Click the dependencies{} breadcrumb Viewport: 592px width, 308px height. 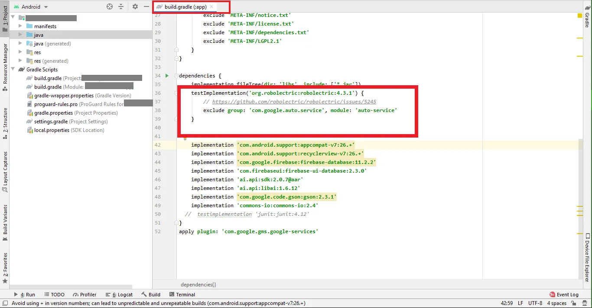(198, 285)
